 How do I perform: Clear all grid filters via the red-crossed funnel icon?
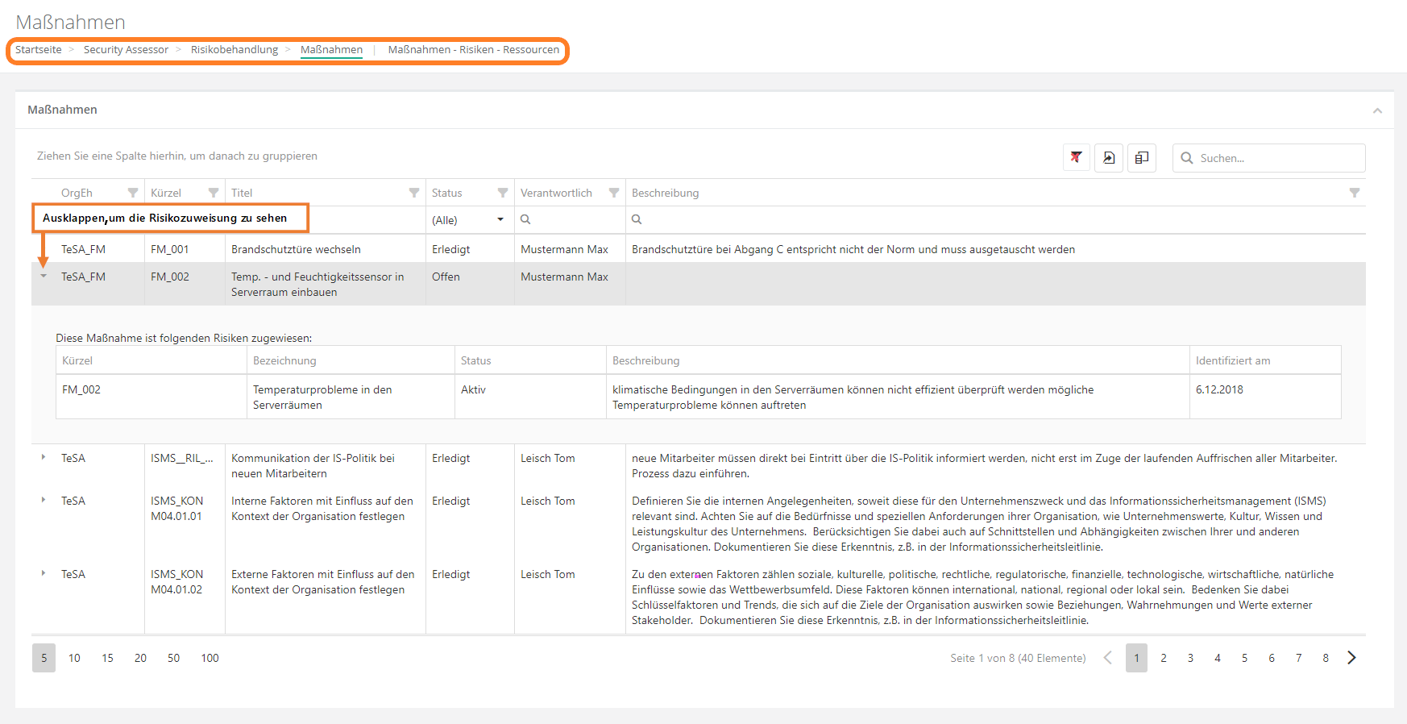[1076, 158]
